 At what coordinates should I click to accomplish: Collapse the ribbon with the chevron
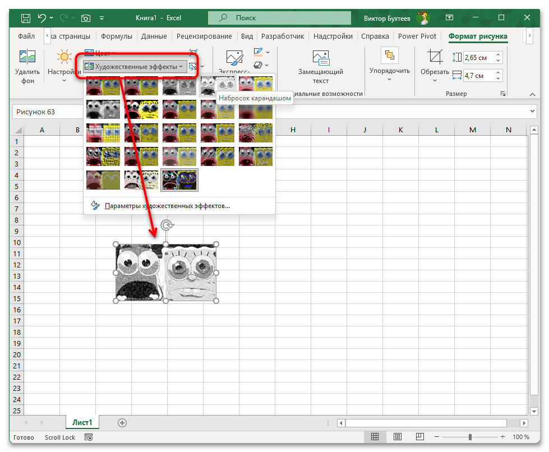(x=532, y=94)
